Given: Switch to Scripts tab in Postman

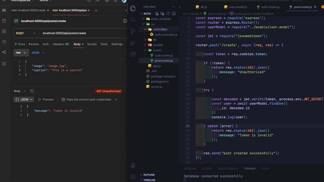Looking at the screenshot, I should 92,44.
